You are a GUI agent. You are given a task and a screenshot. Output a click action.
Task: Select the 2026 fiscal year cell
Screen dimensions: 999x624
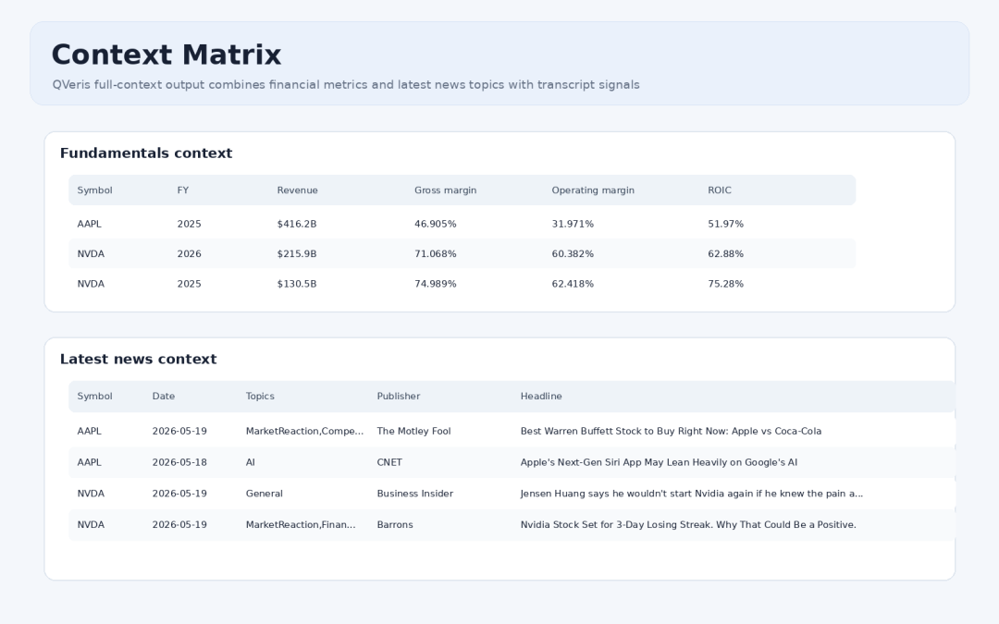coord(190,254)
